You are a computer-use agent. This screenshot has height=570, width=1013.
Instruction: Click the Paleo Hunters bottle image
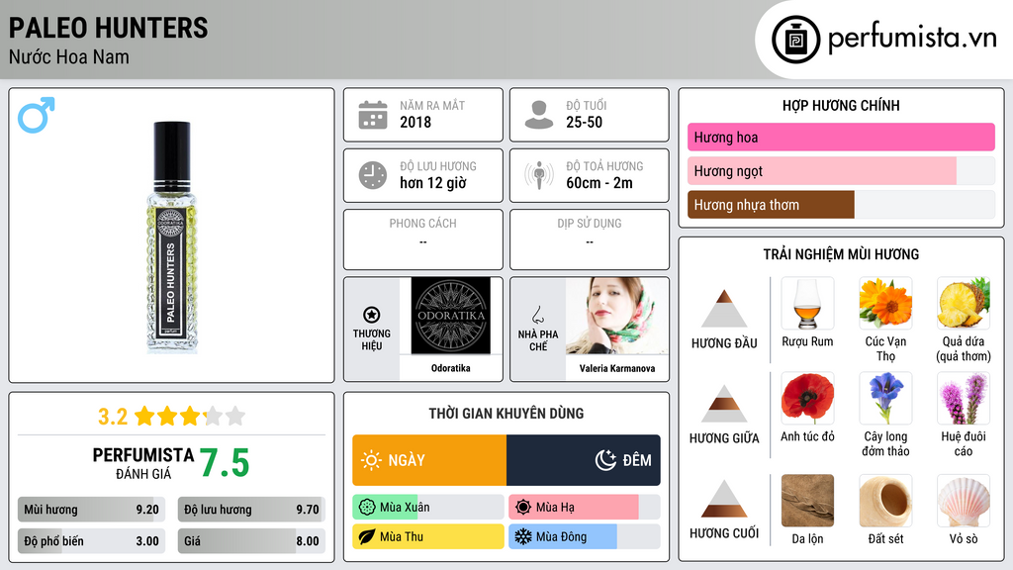[x=171, y=237]
